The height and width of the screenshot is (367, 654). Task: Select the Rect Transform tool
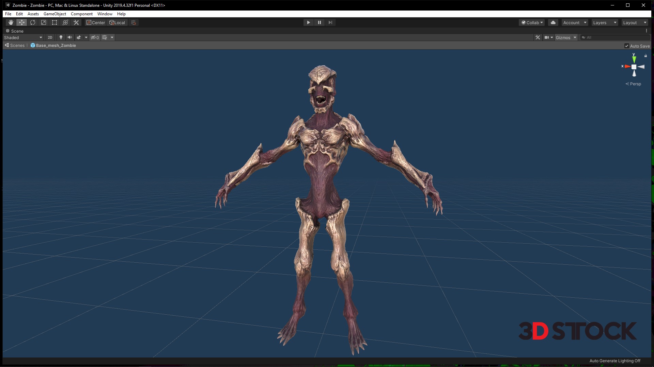click(x=54, y=22)
